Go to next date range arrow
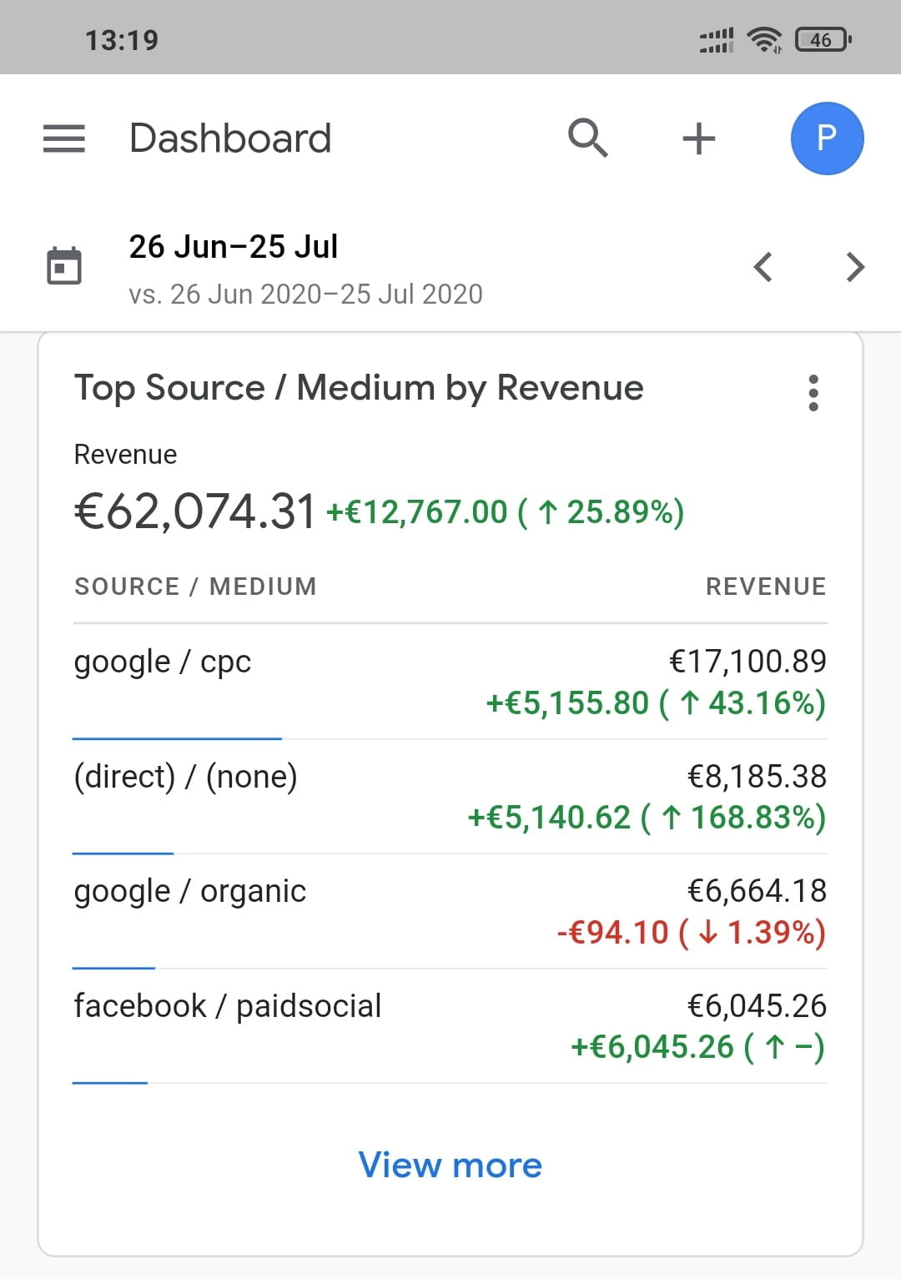 click(x=854, y=267)
